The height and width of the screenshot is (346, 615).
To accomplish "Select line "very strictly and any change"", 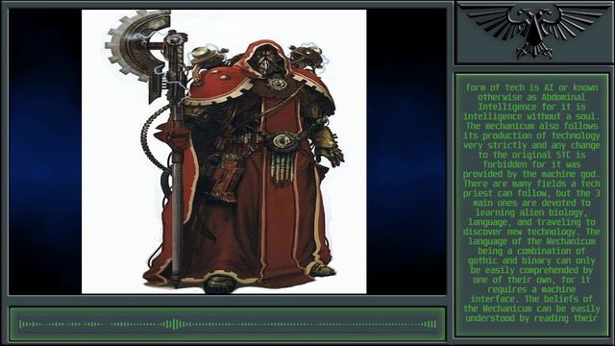I will tap(531, 145).
